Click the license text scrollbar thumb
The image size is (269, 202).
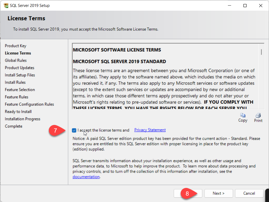pos(261,52)
